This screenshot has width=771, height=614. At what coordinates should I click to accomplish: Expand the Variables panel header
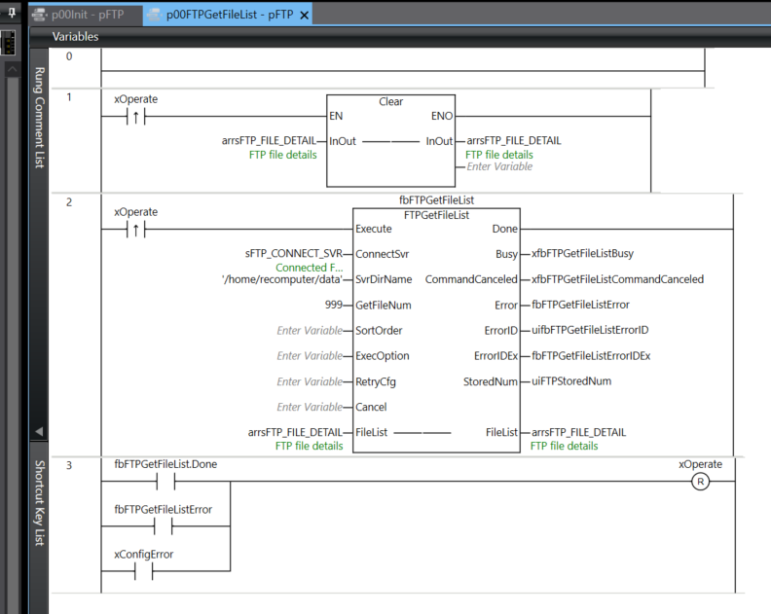[75, 36]
